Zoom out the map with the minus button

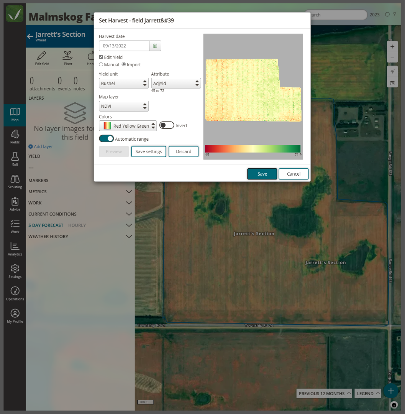pyautogui.click(x=392, y=58)
